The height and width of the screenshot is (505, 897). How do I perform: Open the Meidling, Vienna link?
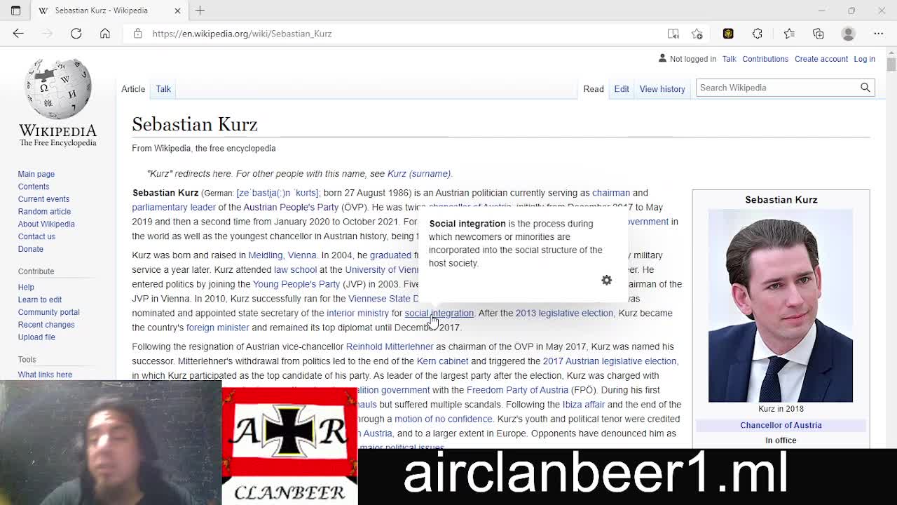point(282,255)
